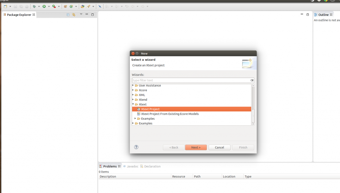This screenshot has height=193, width=340.
Task: Select the Problems tab
Action: pyautogui.click(x=110, y=166)
